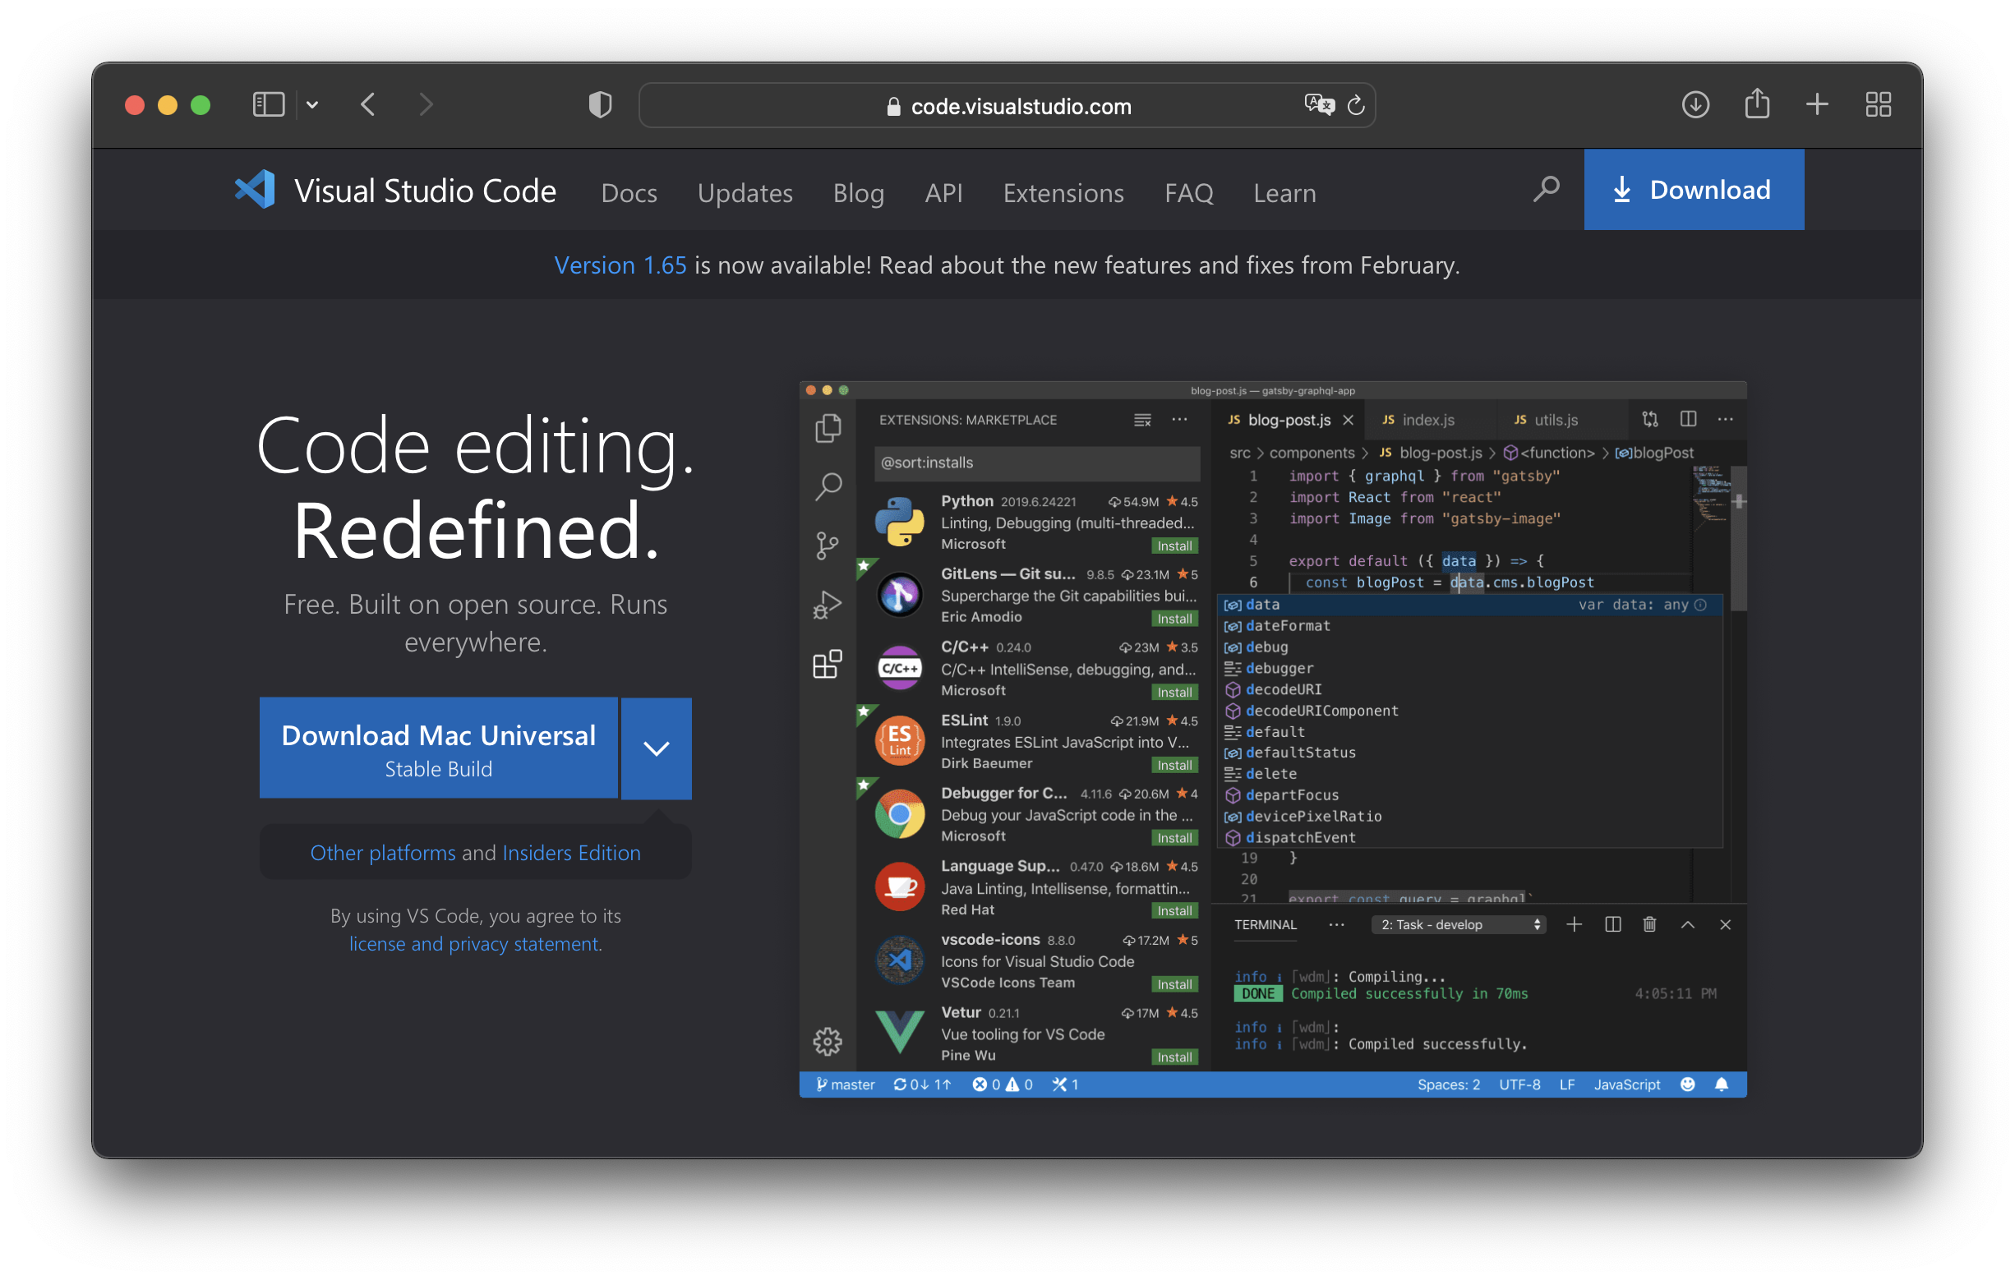This screenshot has height=1280, width=2015.
Task: Close the blog-post.js tab
Action: [1347, 420]
